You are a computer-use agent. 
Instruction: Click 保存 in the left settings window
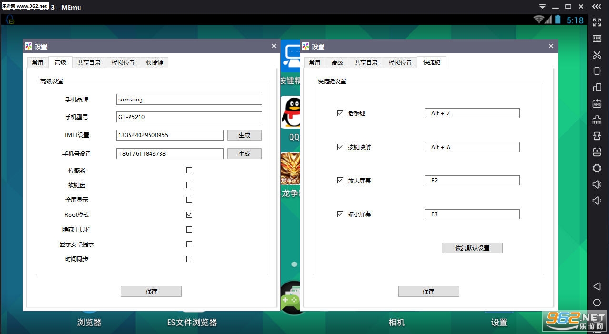[151, 291]
